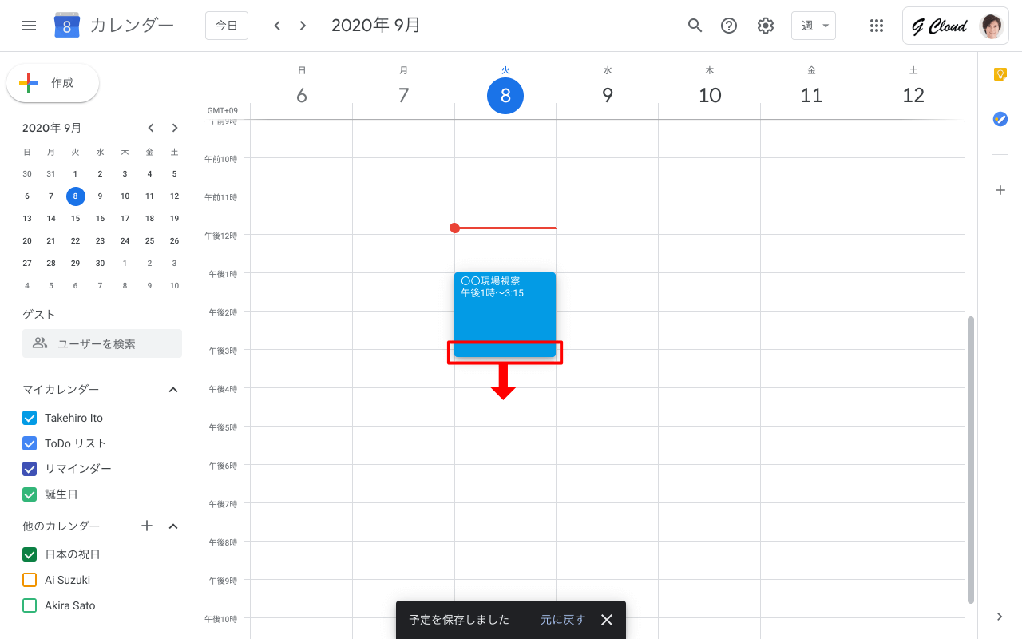Screen dimensions: 1022x639
Task: Open the main hamburger menu
Action: pos(29,26)
